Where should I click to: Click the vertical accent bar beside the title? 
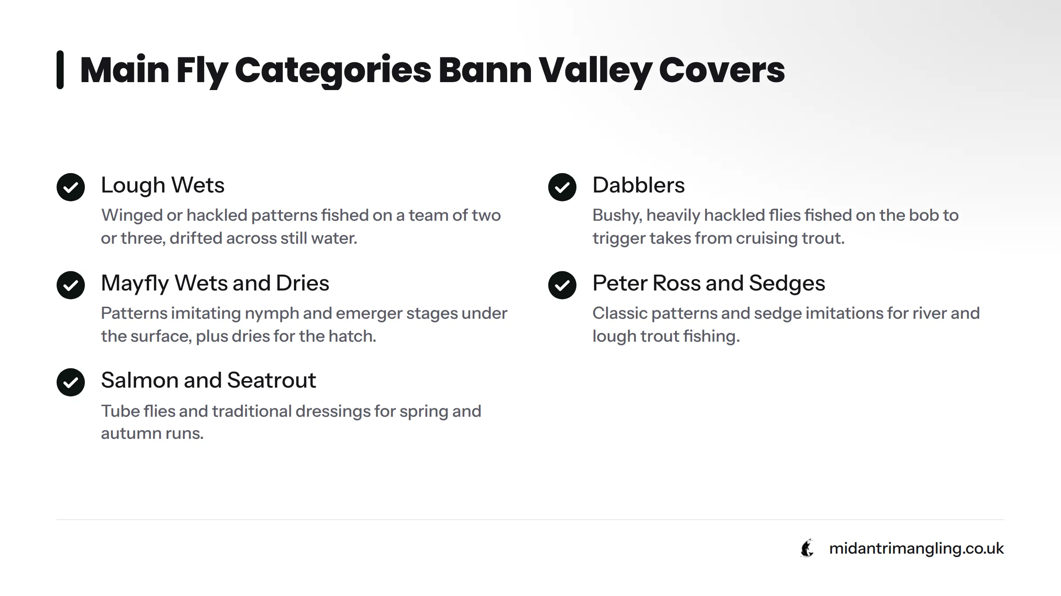(x=60, y=70)
